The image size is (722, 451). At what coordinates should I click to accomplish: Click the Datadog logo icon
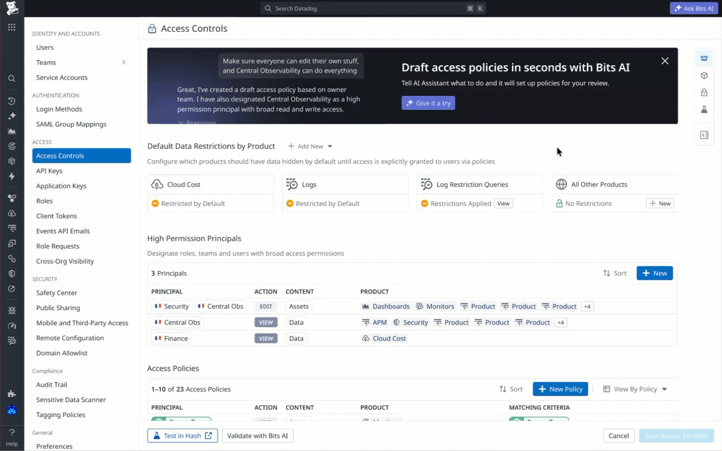point(11,8)
